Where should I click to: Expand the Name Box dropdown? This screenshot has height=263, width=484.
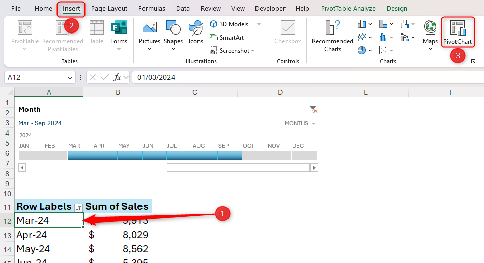coord(70,77)
